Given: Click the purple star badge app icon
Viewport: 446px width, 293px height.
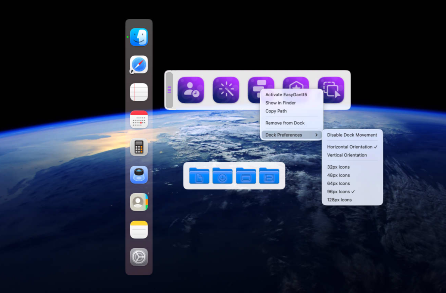Looking at the screenshot, I should click(296, 83).
